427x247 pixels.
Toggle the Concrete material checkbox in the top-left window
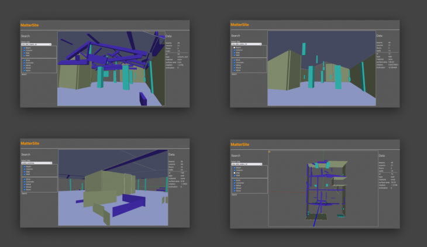coord(23,62)
